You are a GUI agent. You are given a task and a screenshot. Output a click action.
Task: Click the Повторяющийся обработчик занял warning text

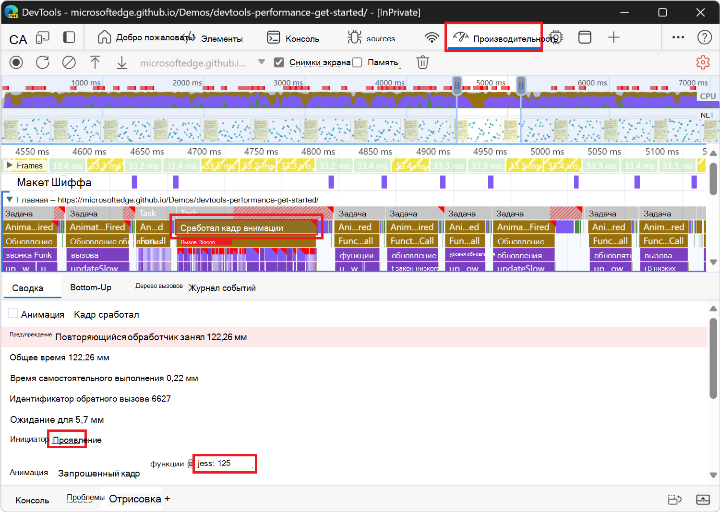click(x=151, y=337)
